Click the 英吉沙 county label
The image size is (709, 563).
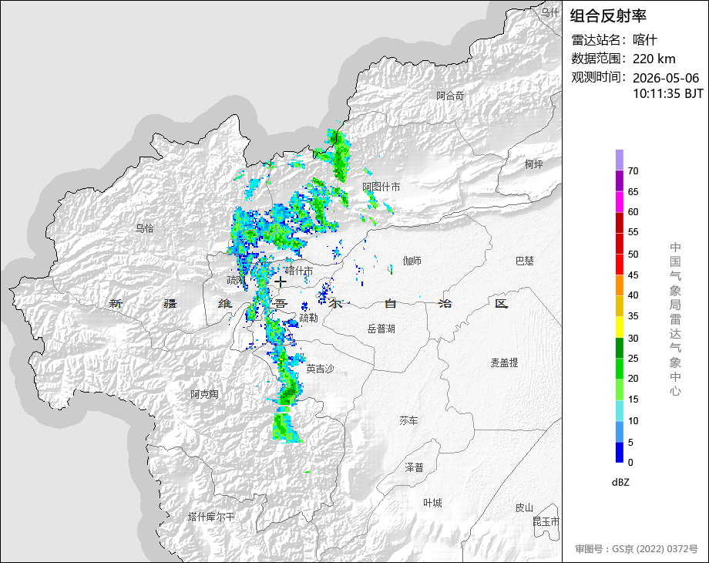click(x=320, y=369)
